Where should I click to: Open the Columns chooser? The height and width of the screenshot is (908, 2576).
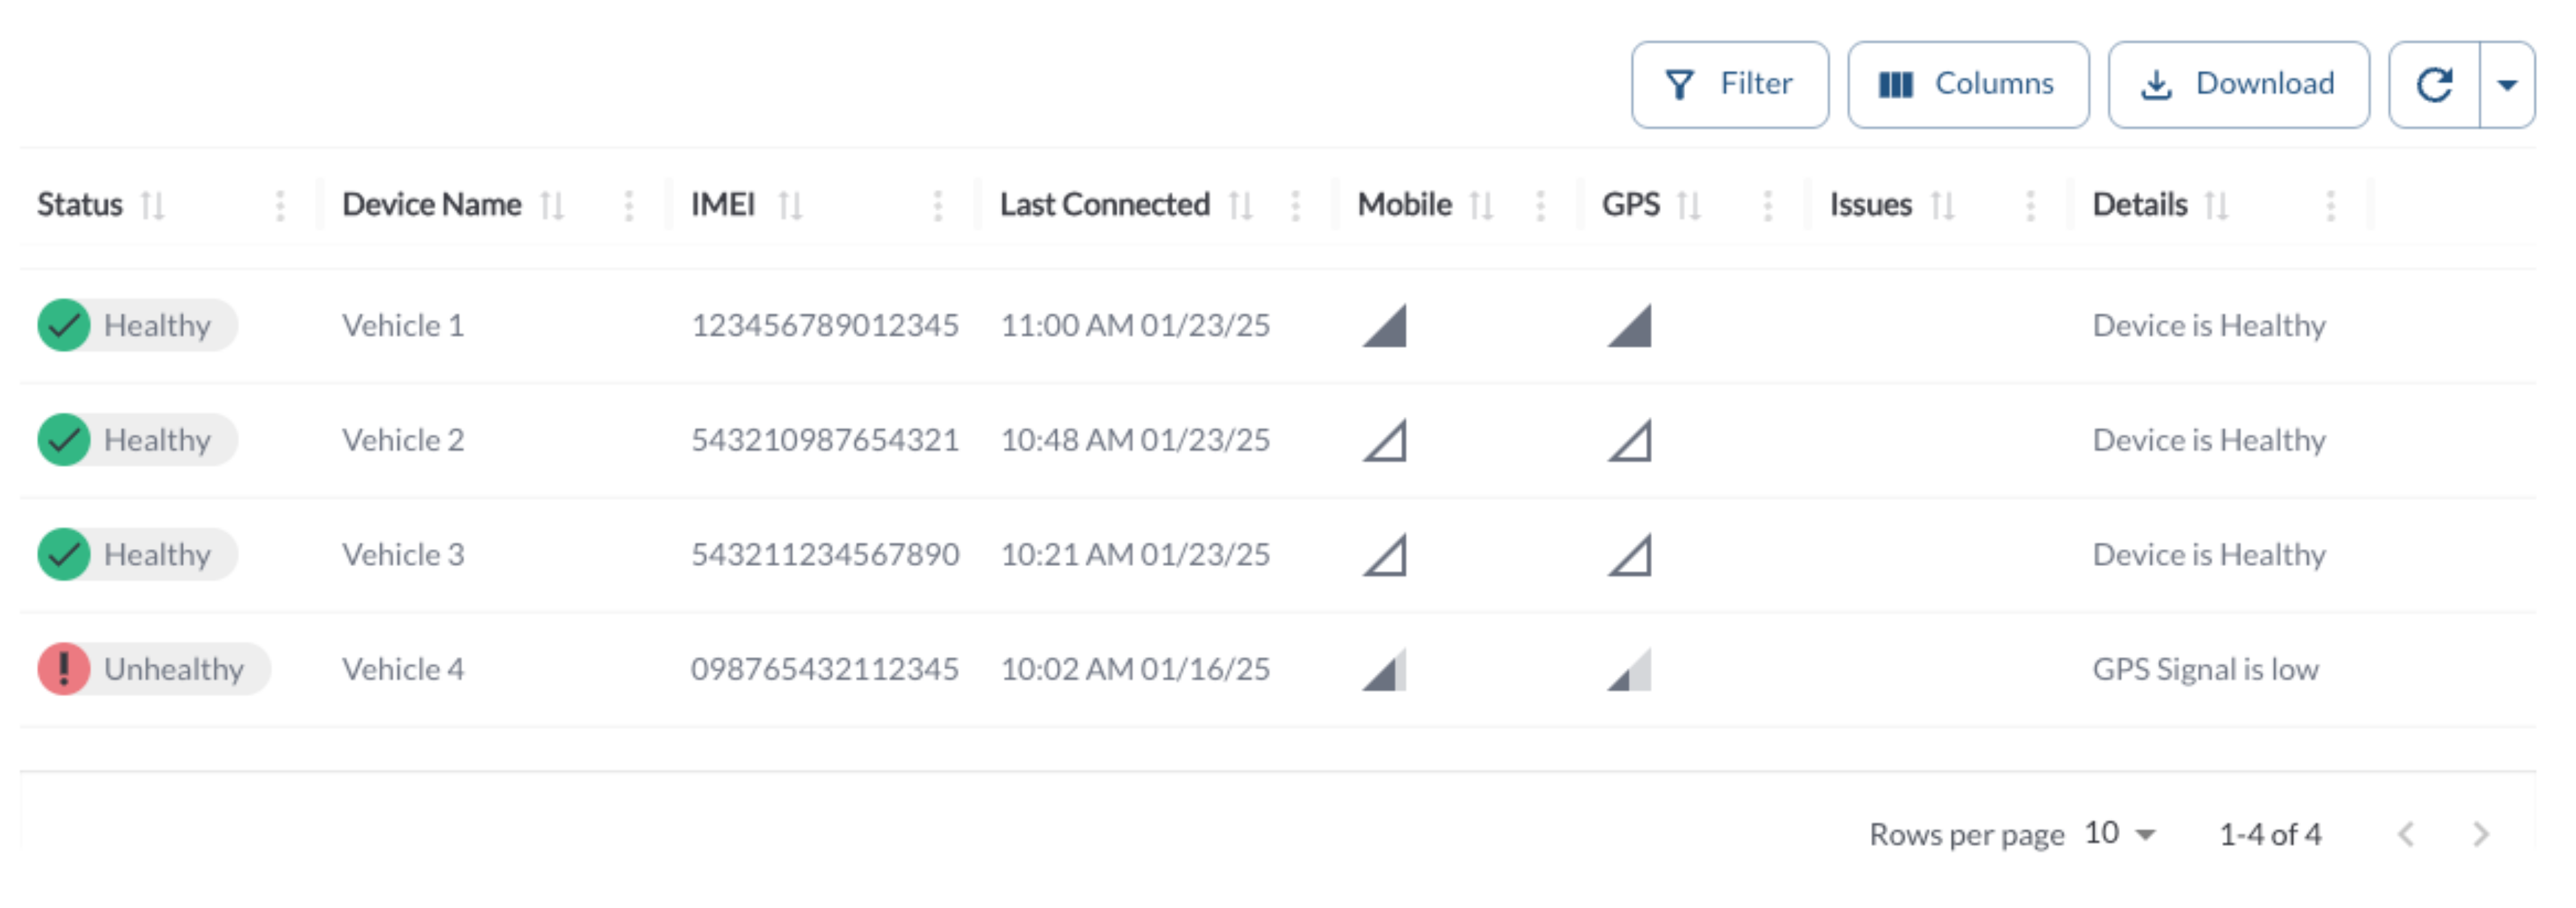1967,85
